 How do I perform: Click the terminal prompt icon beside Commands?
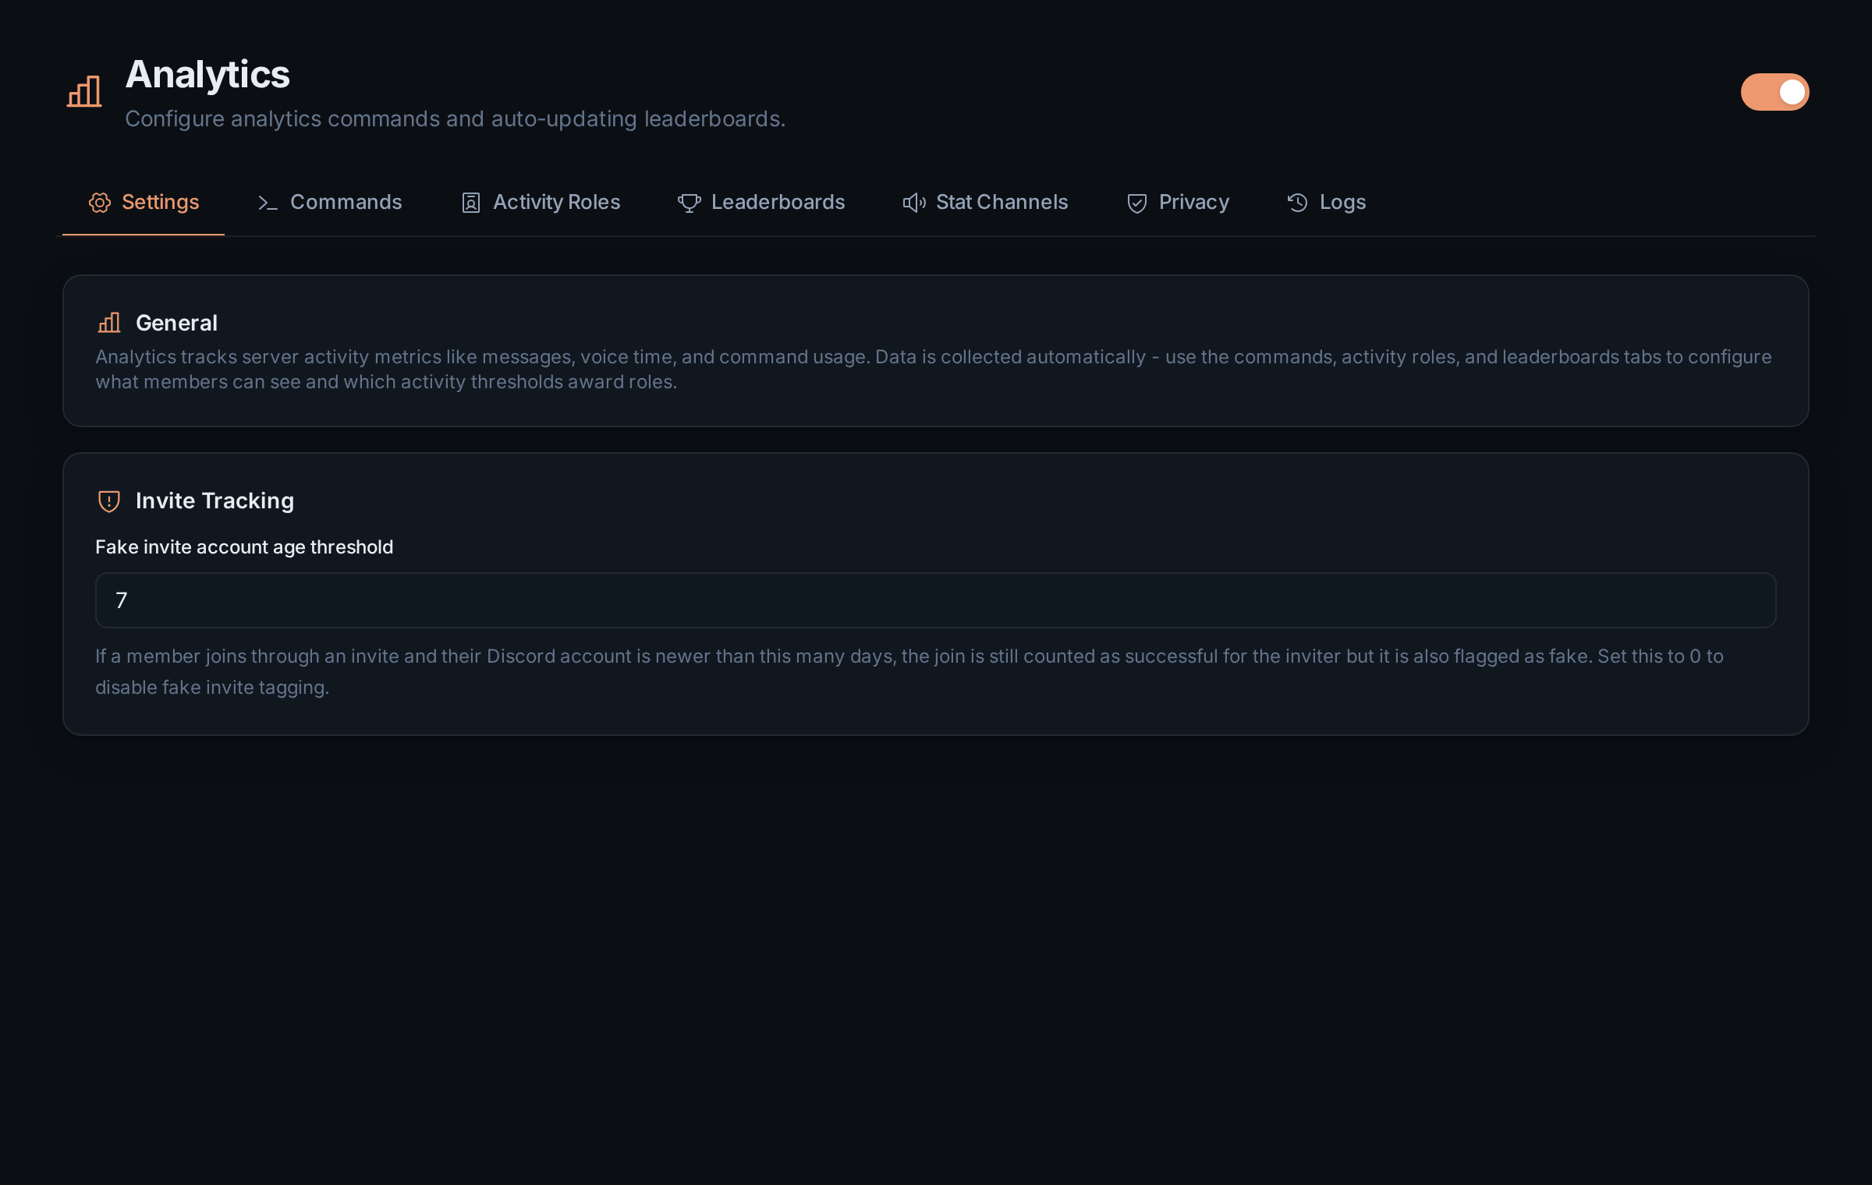click(x=268, y=203)
